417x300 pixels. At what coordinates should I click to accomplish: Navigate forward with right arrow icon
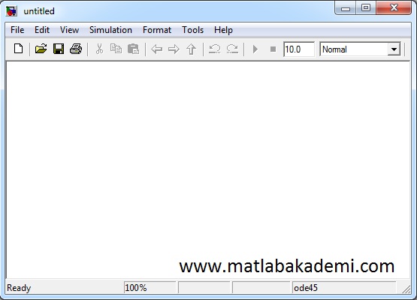tap(174, 49)
